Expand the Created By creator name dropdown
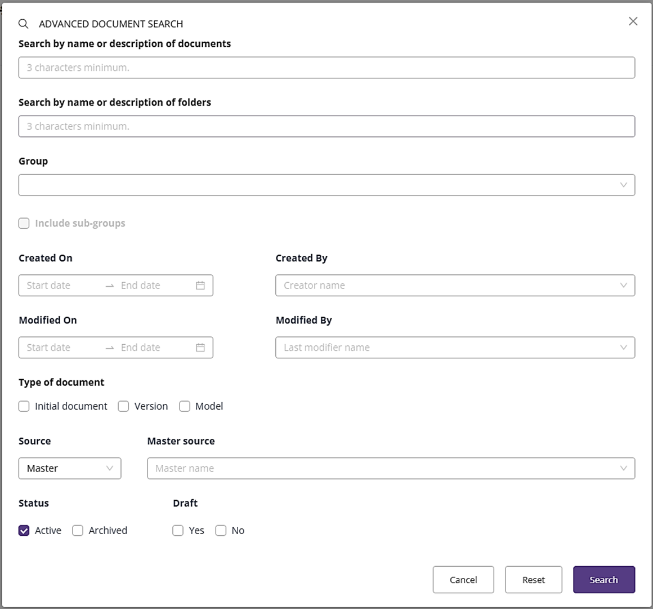 (x=455, y=286)
